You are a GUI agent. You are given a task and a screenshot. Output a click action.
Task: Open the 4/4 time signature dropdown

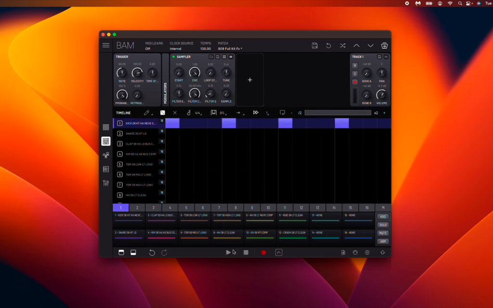pyautogui.click(x=198, y=113)
